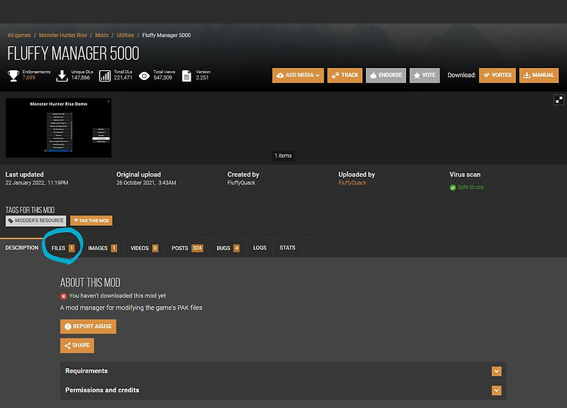The image size is (567, 408).
Task: Click the Total DLs bar chart icon
Action: (x=105, y=76)
